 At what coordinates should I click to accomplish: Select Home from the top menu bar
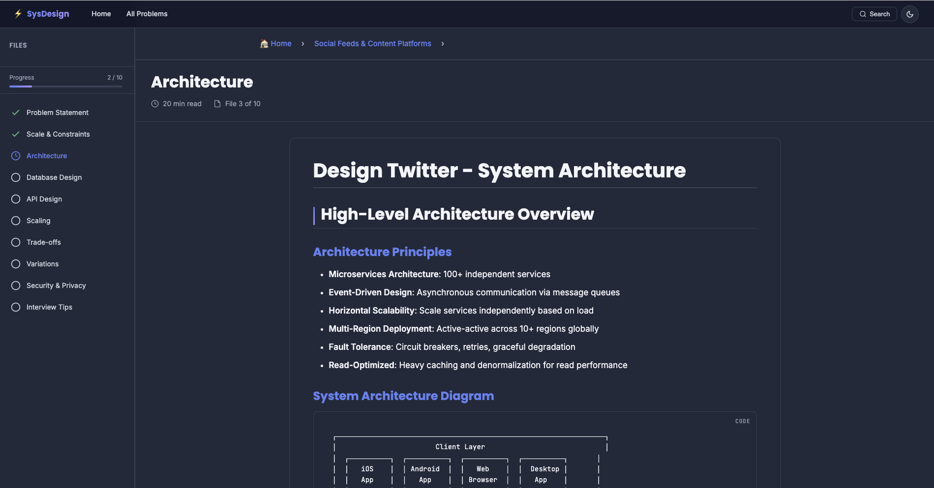(101, 14)
